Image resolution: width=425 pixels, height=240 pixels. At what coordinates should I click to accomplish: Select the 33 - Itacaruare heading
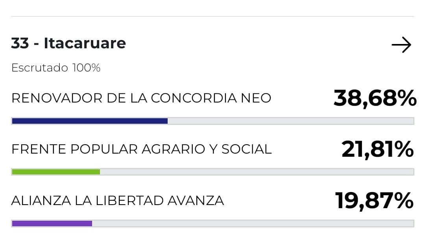point(68,43)
